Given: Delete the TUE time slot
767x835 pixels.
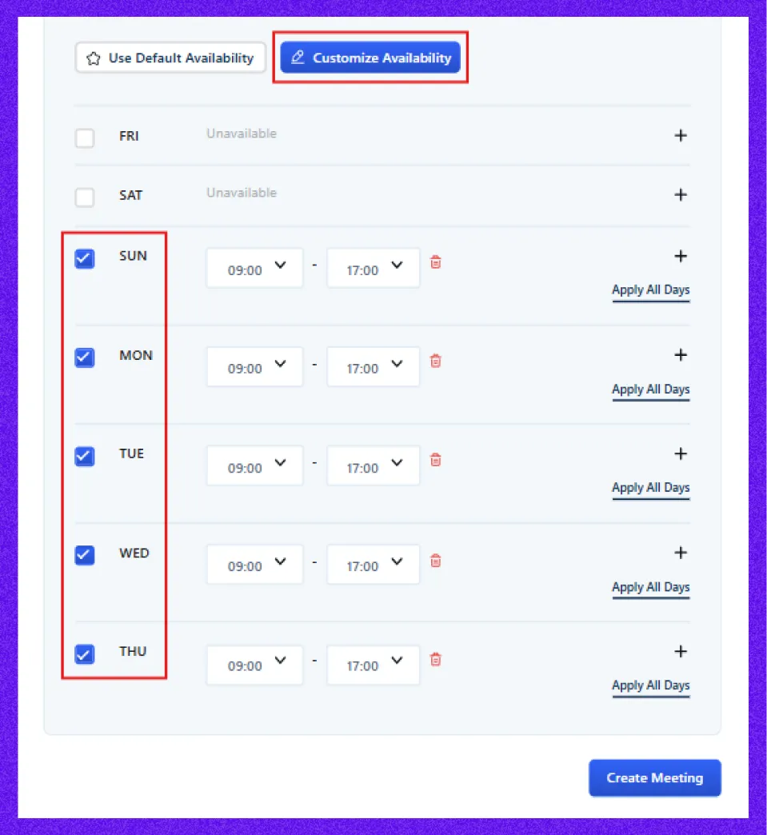Looking at the screenshot, I should 436,460.
